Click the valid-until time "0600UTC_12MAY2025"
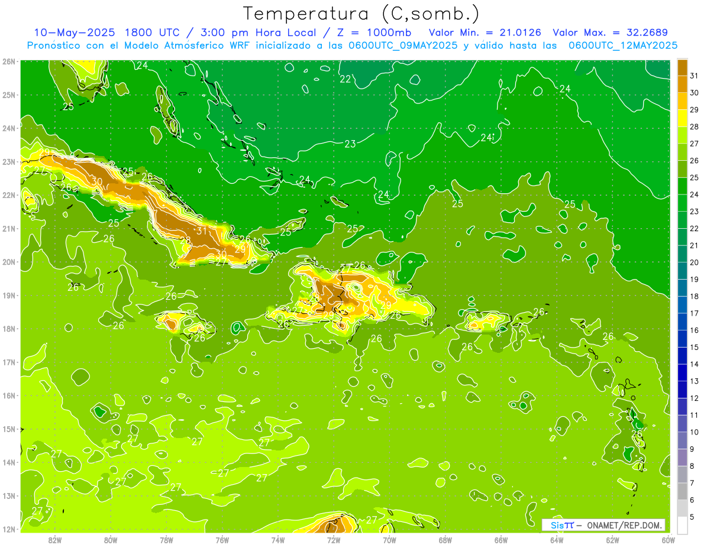This screenshot has width=710, height=548. coord(623,46)
